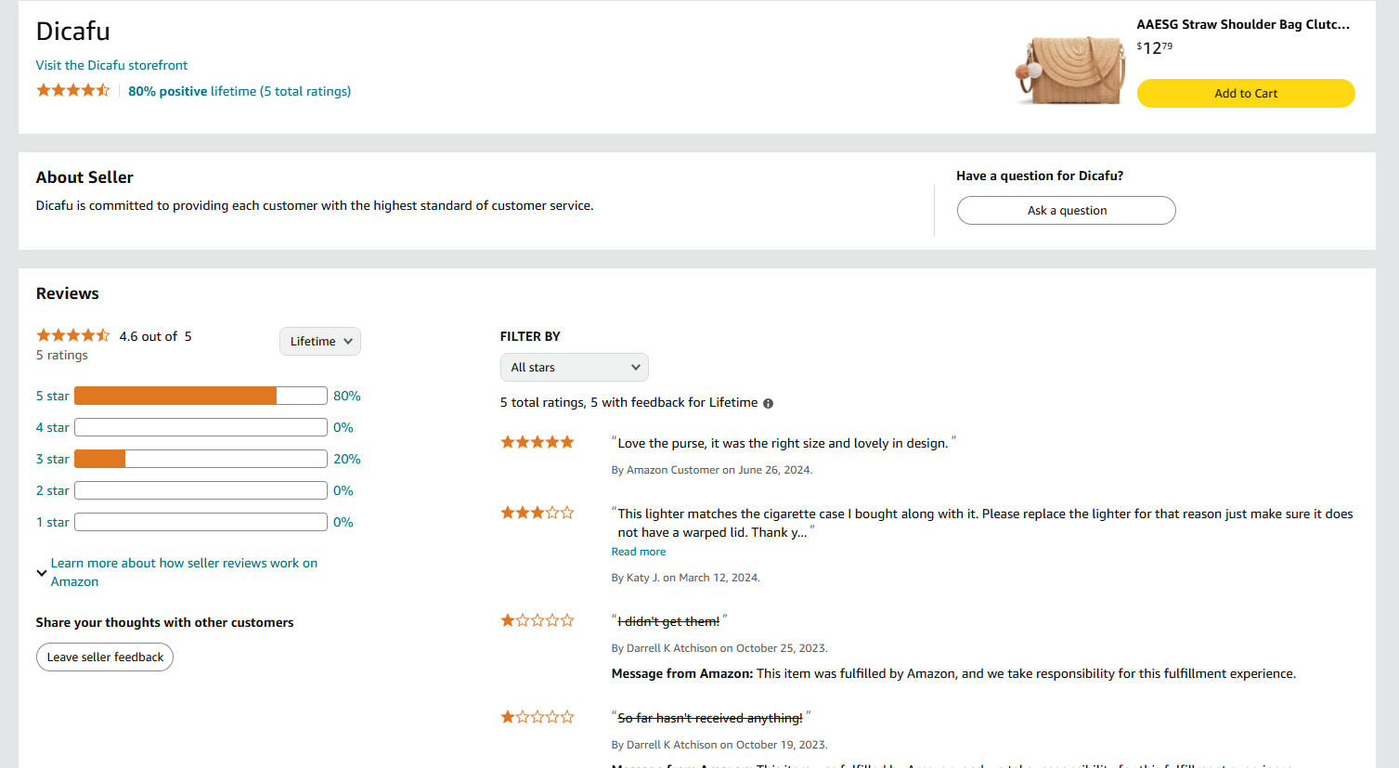Open the Lifetime time period dropdown
Screen dimensions: 1399x768
[x=320, y=341]
